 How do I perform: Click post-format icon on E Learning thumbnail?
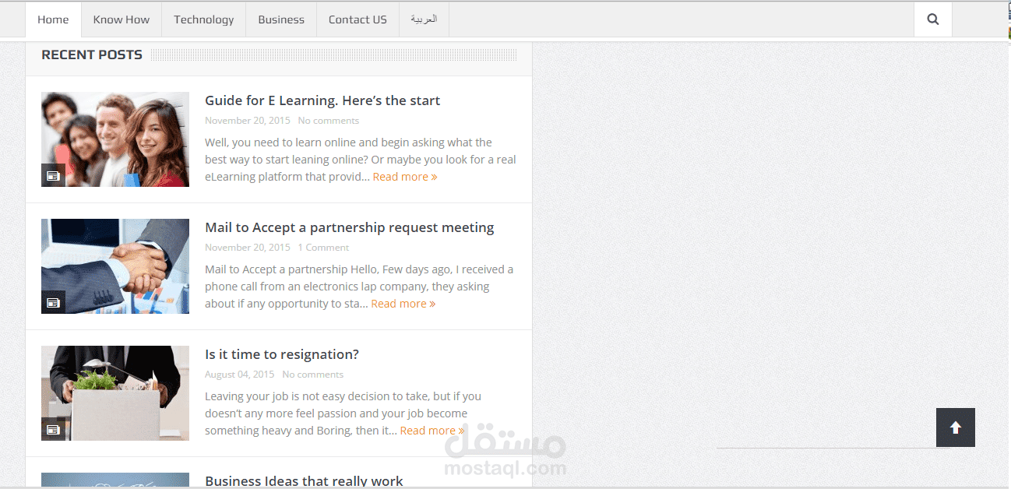[x=53, y=175]
